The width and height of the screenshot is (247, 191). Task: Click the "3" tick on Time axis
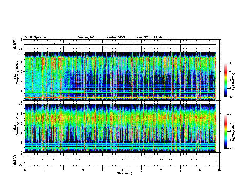coord(83,170)
